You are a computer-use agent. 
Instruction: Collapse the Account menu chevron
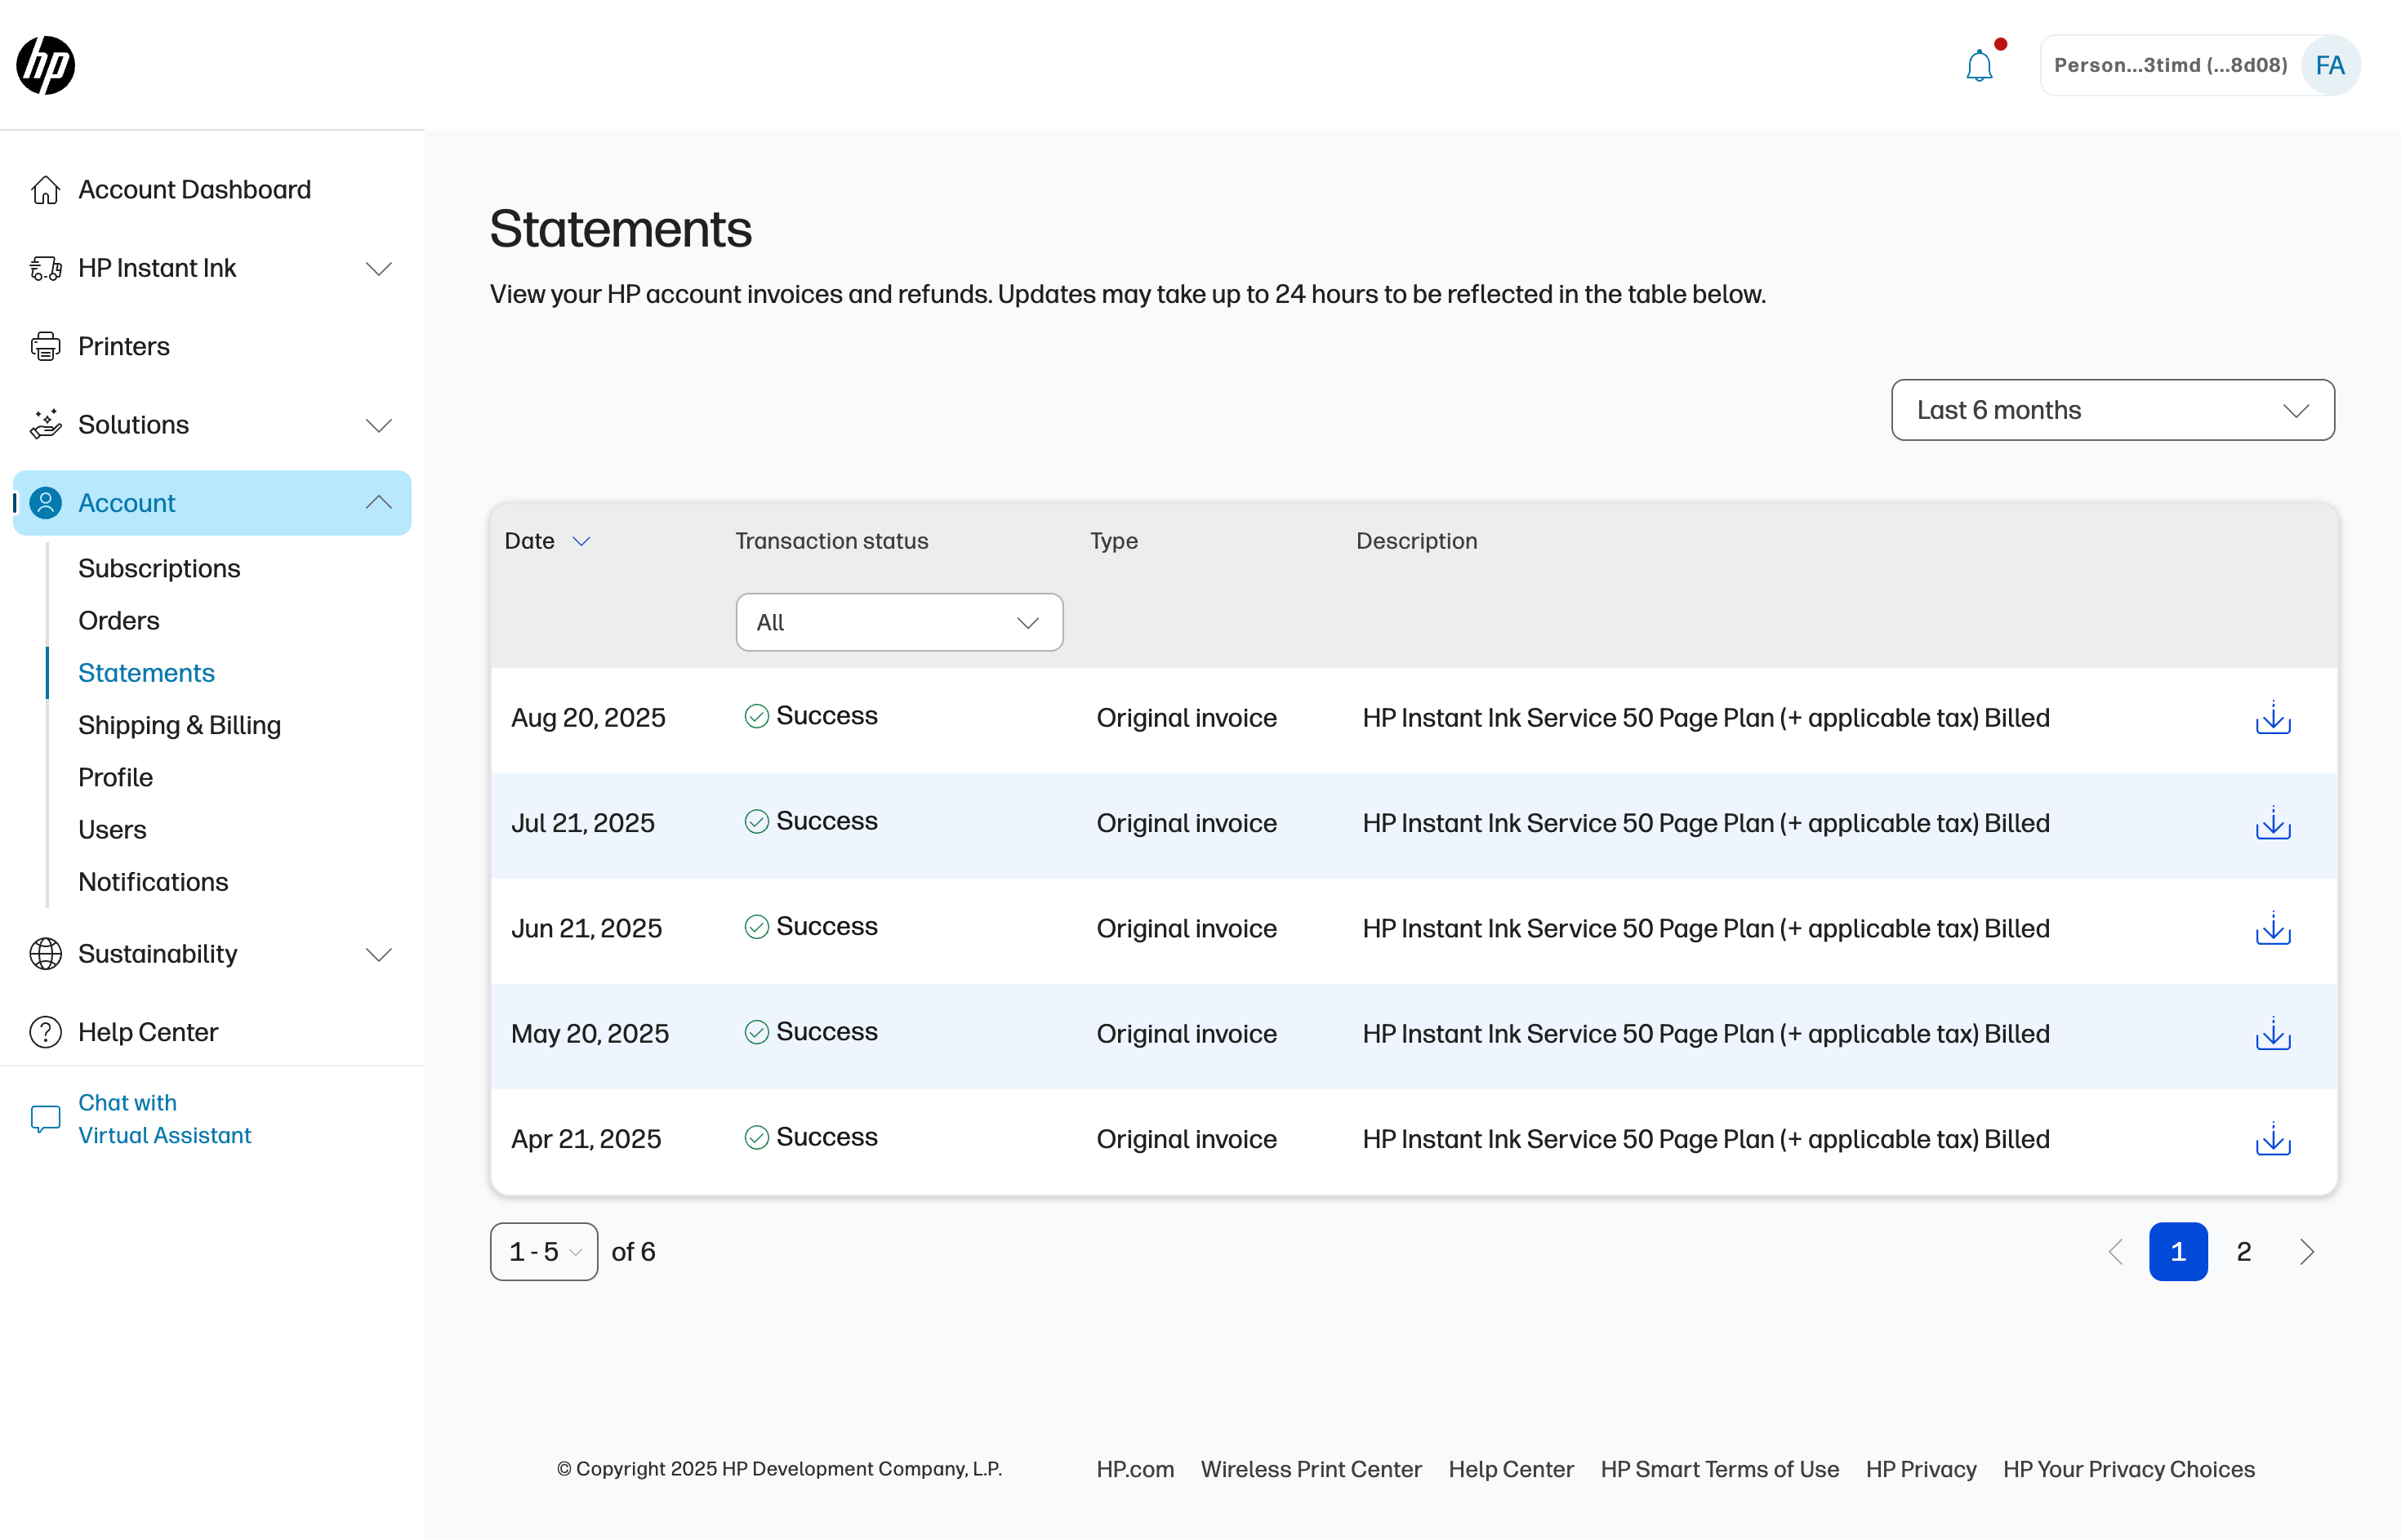pyautogui.click(x=379, y=502)
